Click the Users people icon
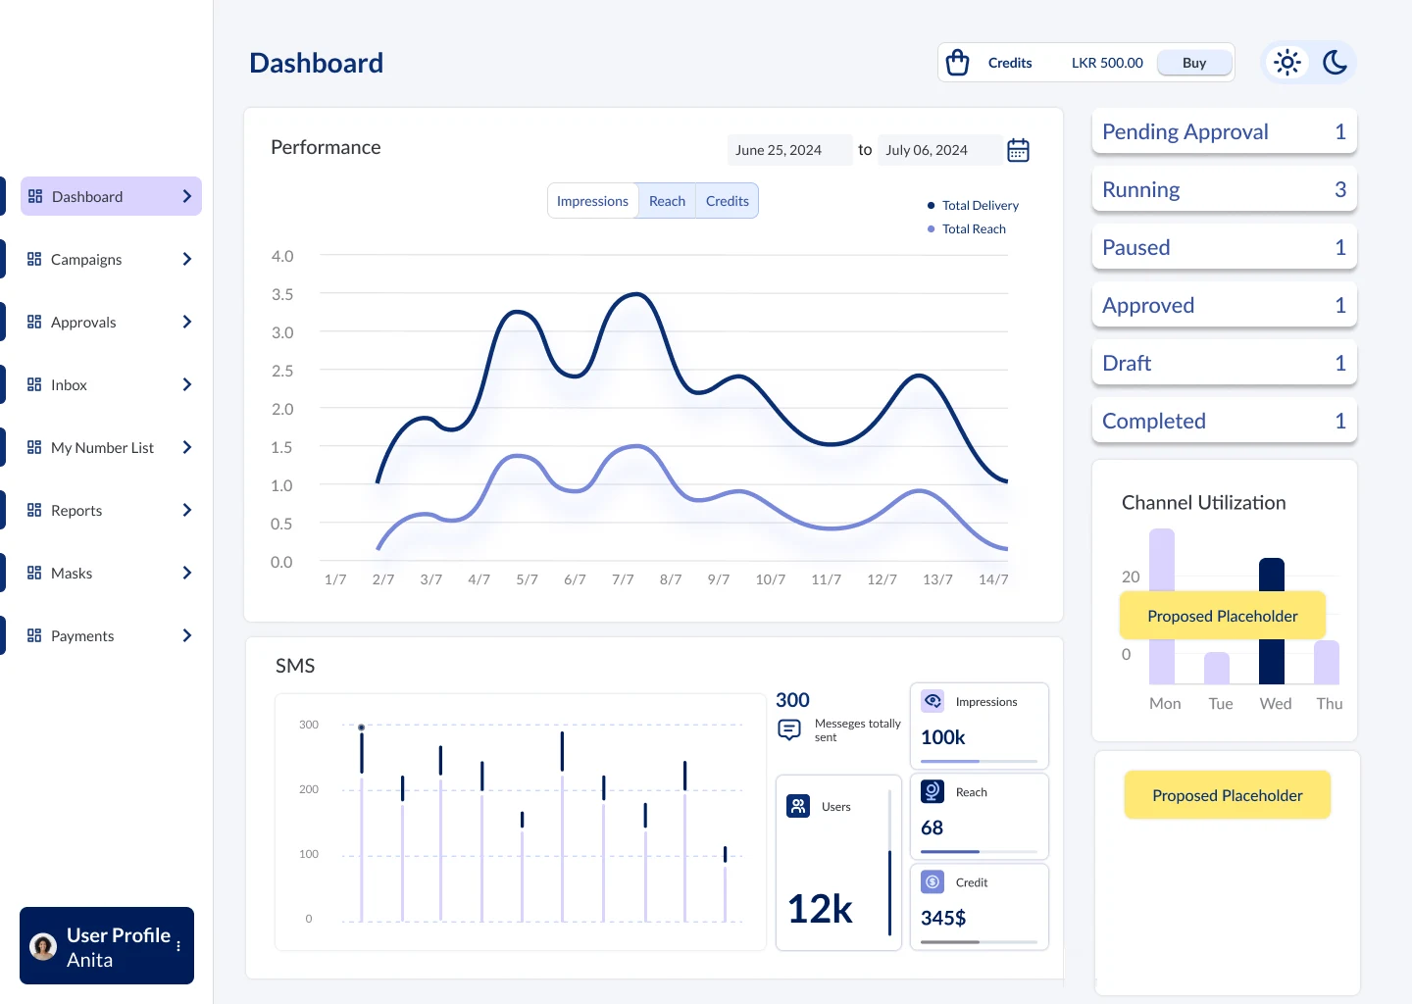The width and height of the screenshot is (1412, 1004). coord(798,806)
